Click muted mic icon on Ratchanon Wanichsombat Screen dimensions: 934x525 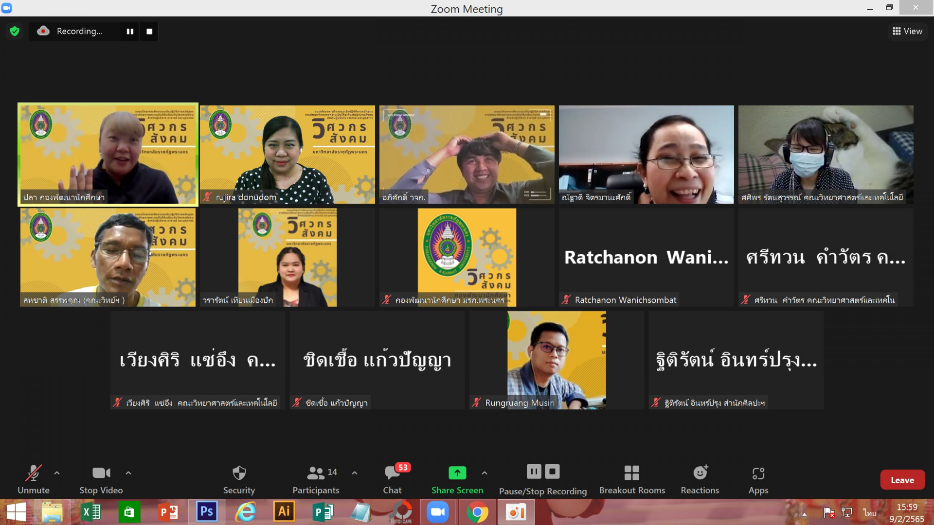[566, 300]
